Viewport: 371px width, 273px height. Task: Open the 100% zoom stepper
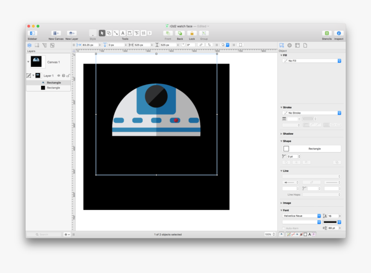[x=274, y=235]
